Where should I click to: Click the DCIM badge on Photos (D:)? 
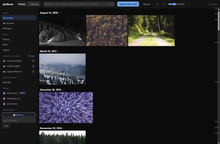22,93
